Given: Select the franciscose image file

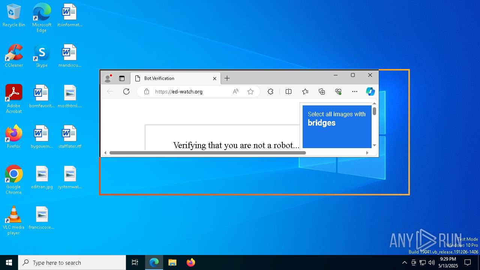Looking at the screenshot, I should point(42,218).
